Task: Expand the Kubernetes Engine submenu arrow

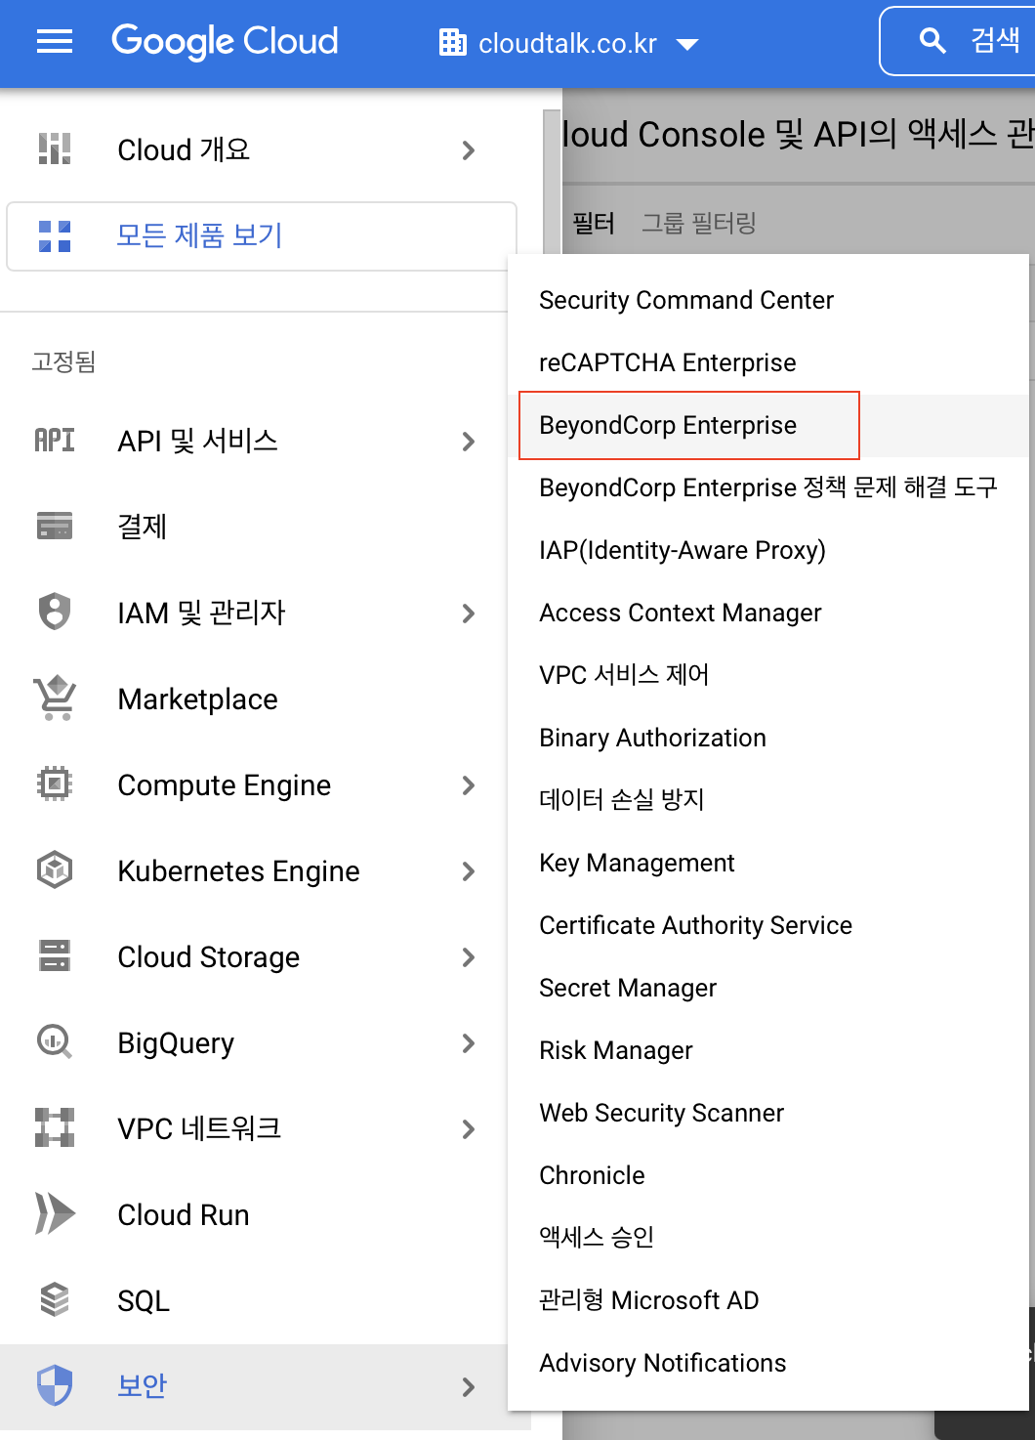Action: point(469,871)
